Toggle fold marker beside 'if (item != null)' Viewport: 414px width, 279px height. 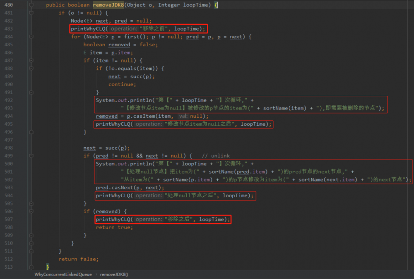tap(31, 60)
